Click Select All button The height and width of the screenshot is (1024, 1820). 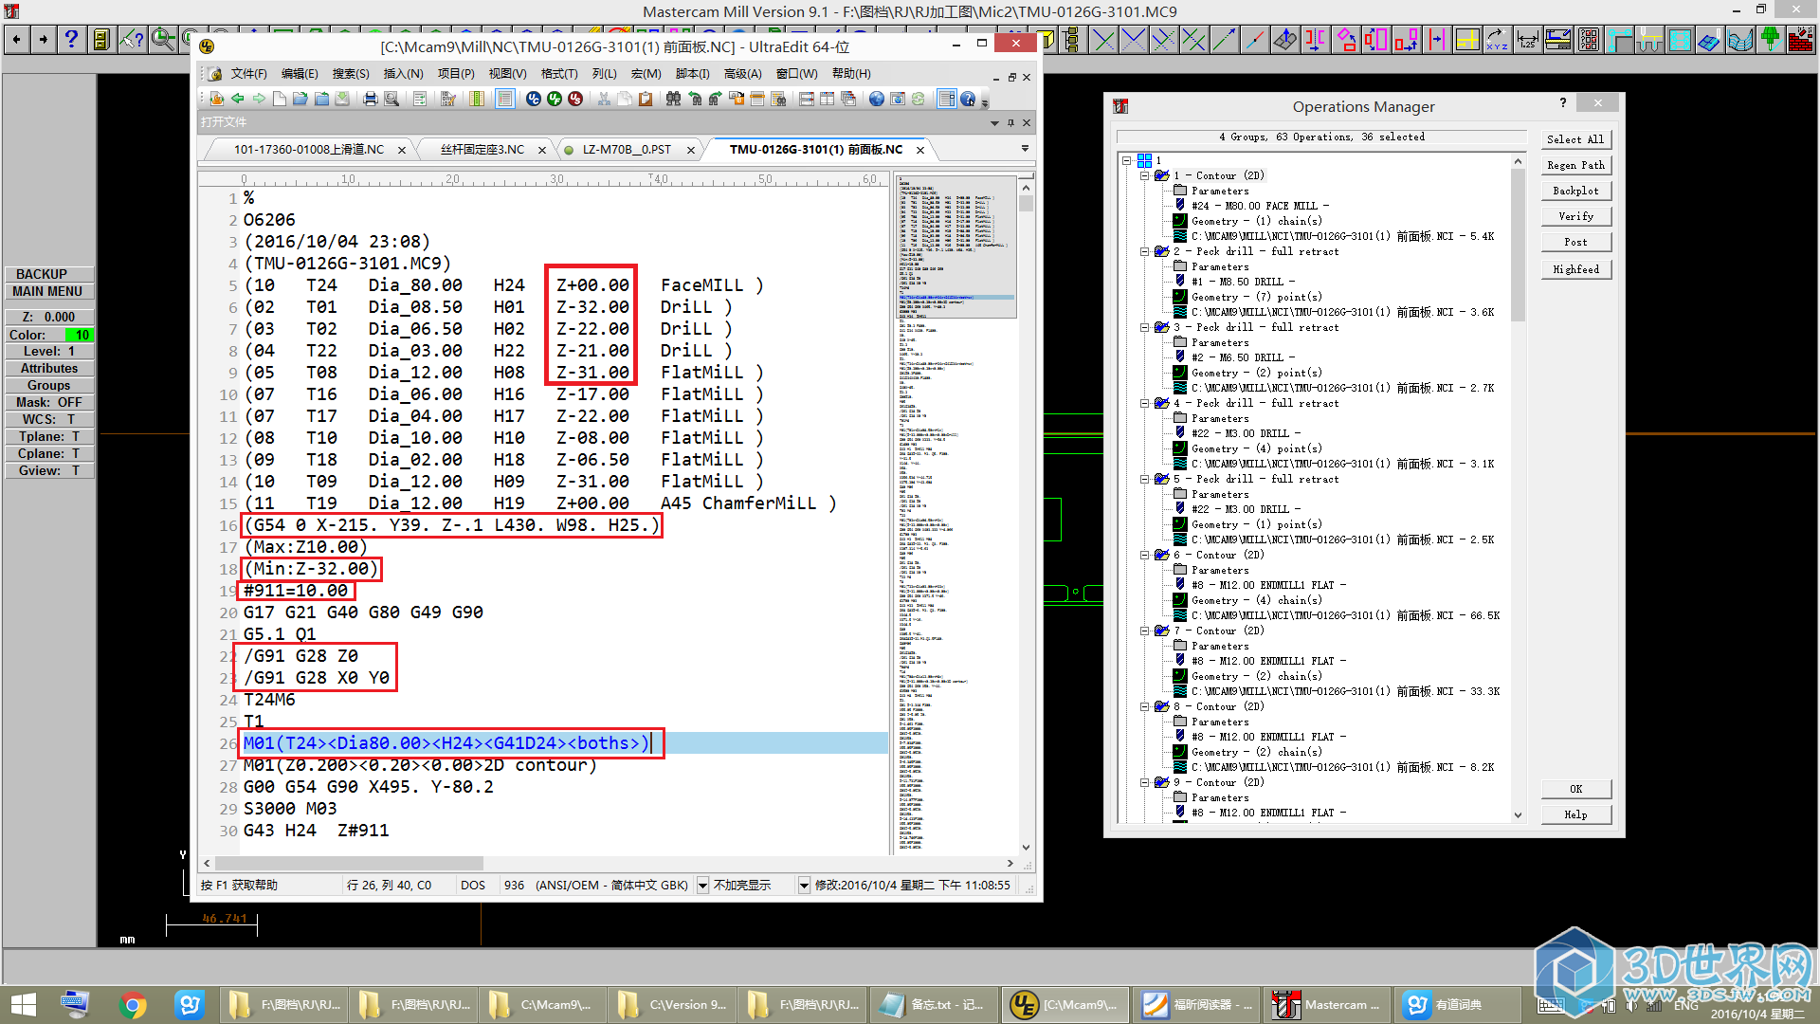click(1575, 139)
